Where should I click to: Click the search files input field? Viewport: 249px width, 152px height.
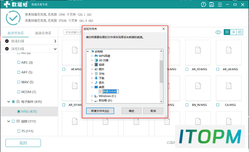tap(73, 32)
